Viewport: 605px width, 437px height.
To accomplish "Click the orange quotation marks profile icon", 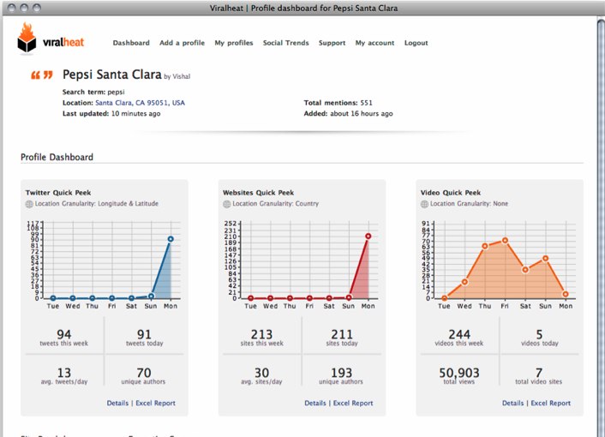I will (x=42, y=75).
